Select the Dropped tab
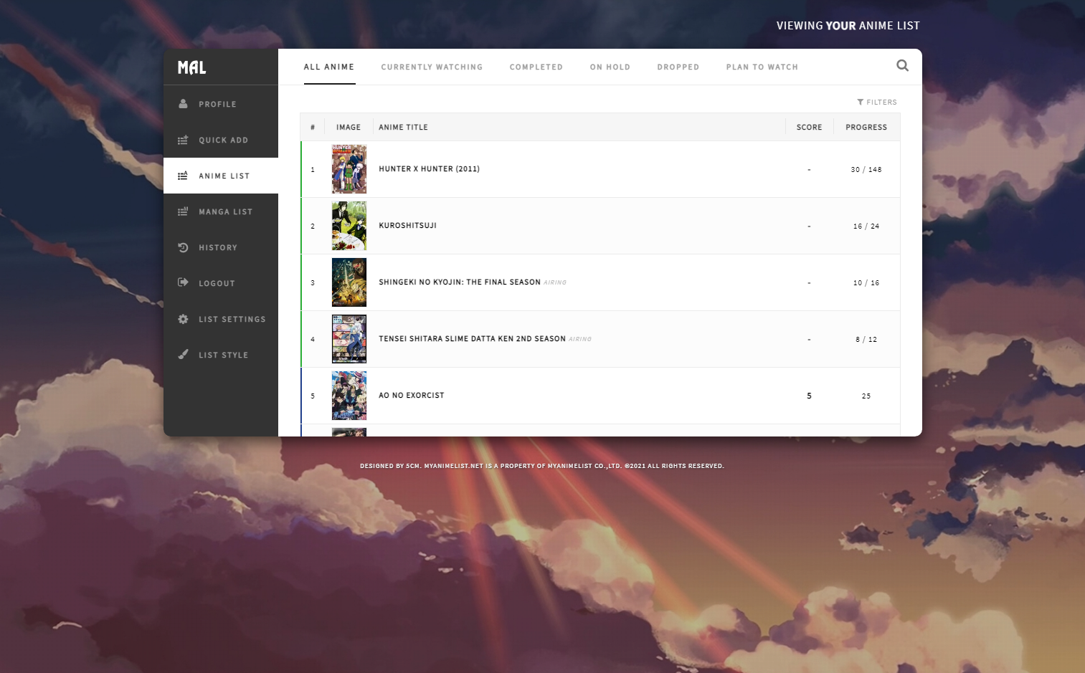Screen dimensions: 1085x673 678,67
